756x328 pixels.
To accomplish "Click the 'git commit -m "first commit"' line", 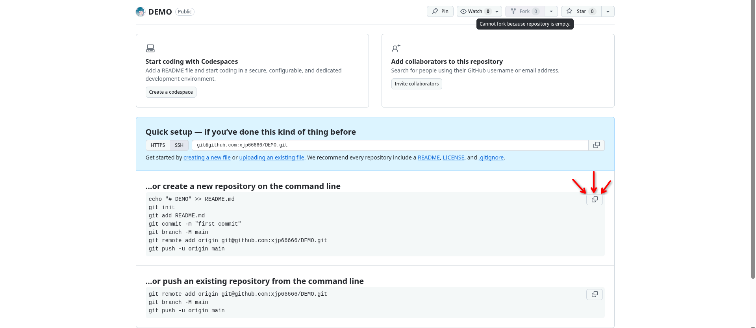I will pos(195,224).
